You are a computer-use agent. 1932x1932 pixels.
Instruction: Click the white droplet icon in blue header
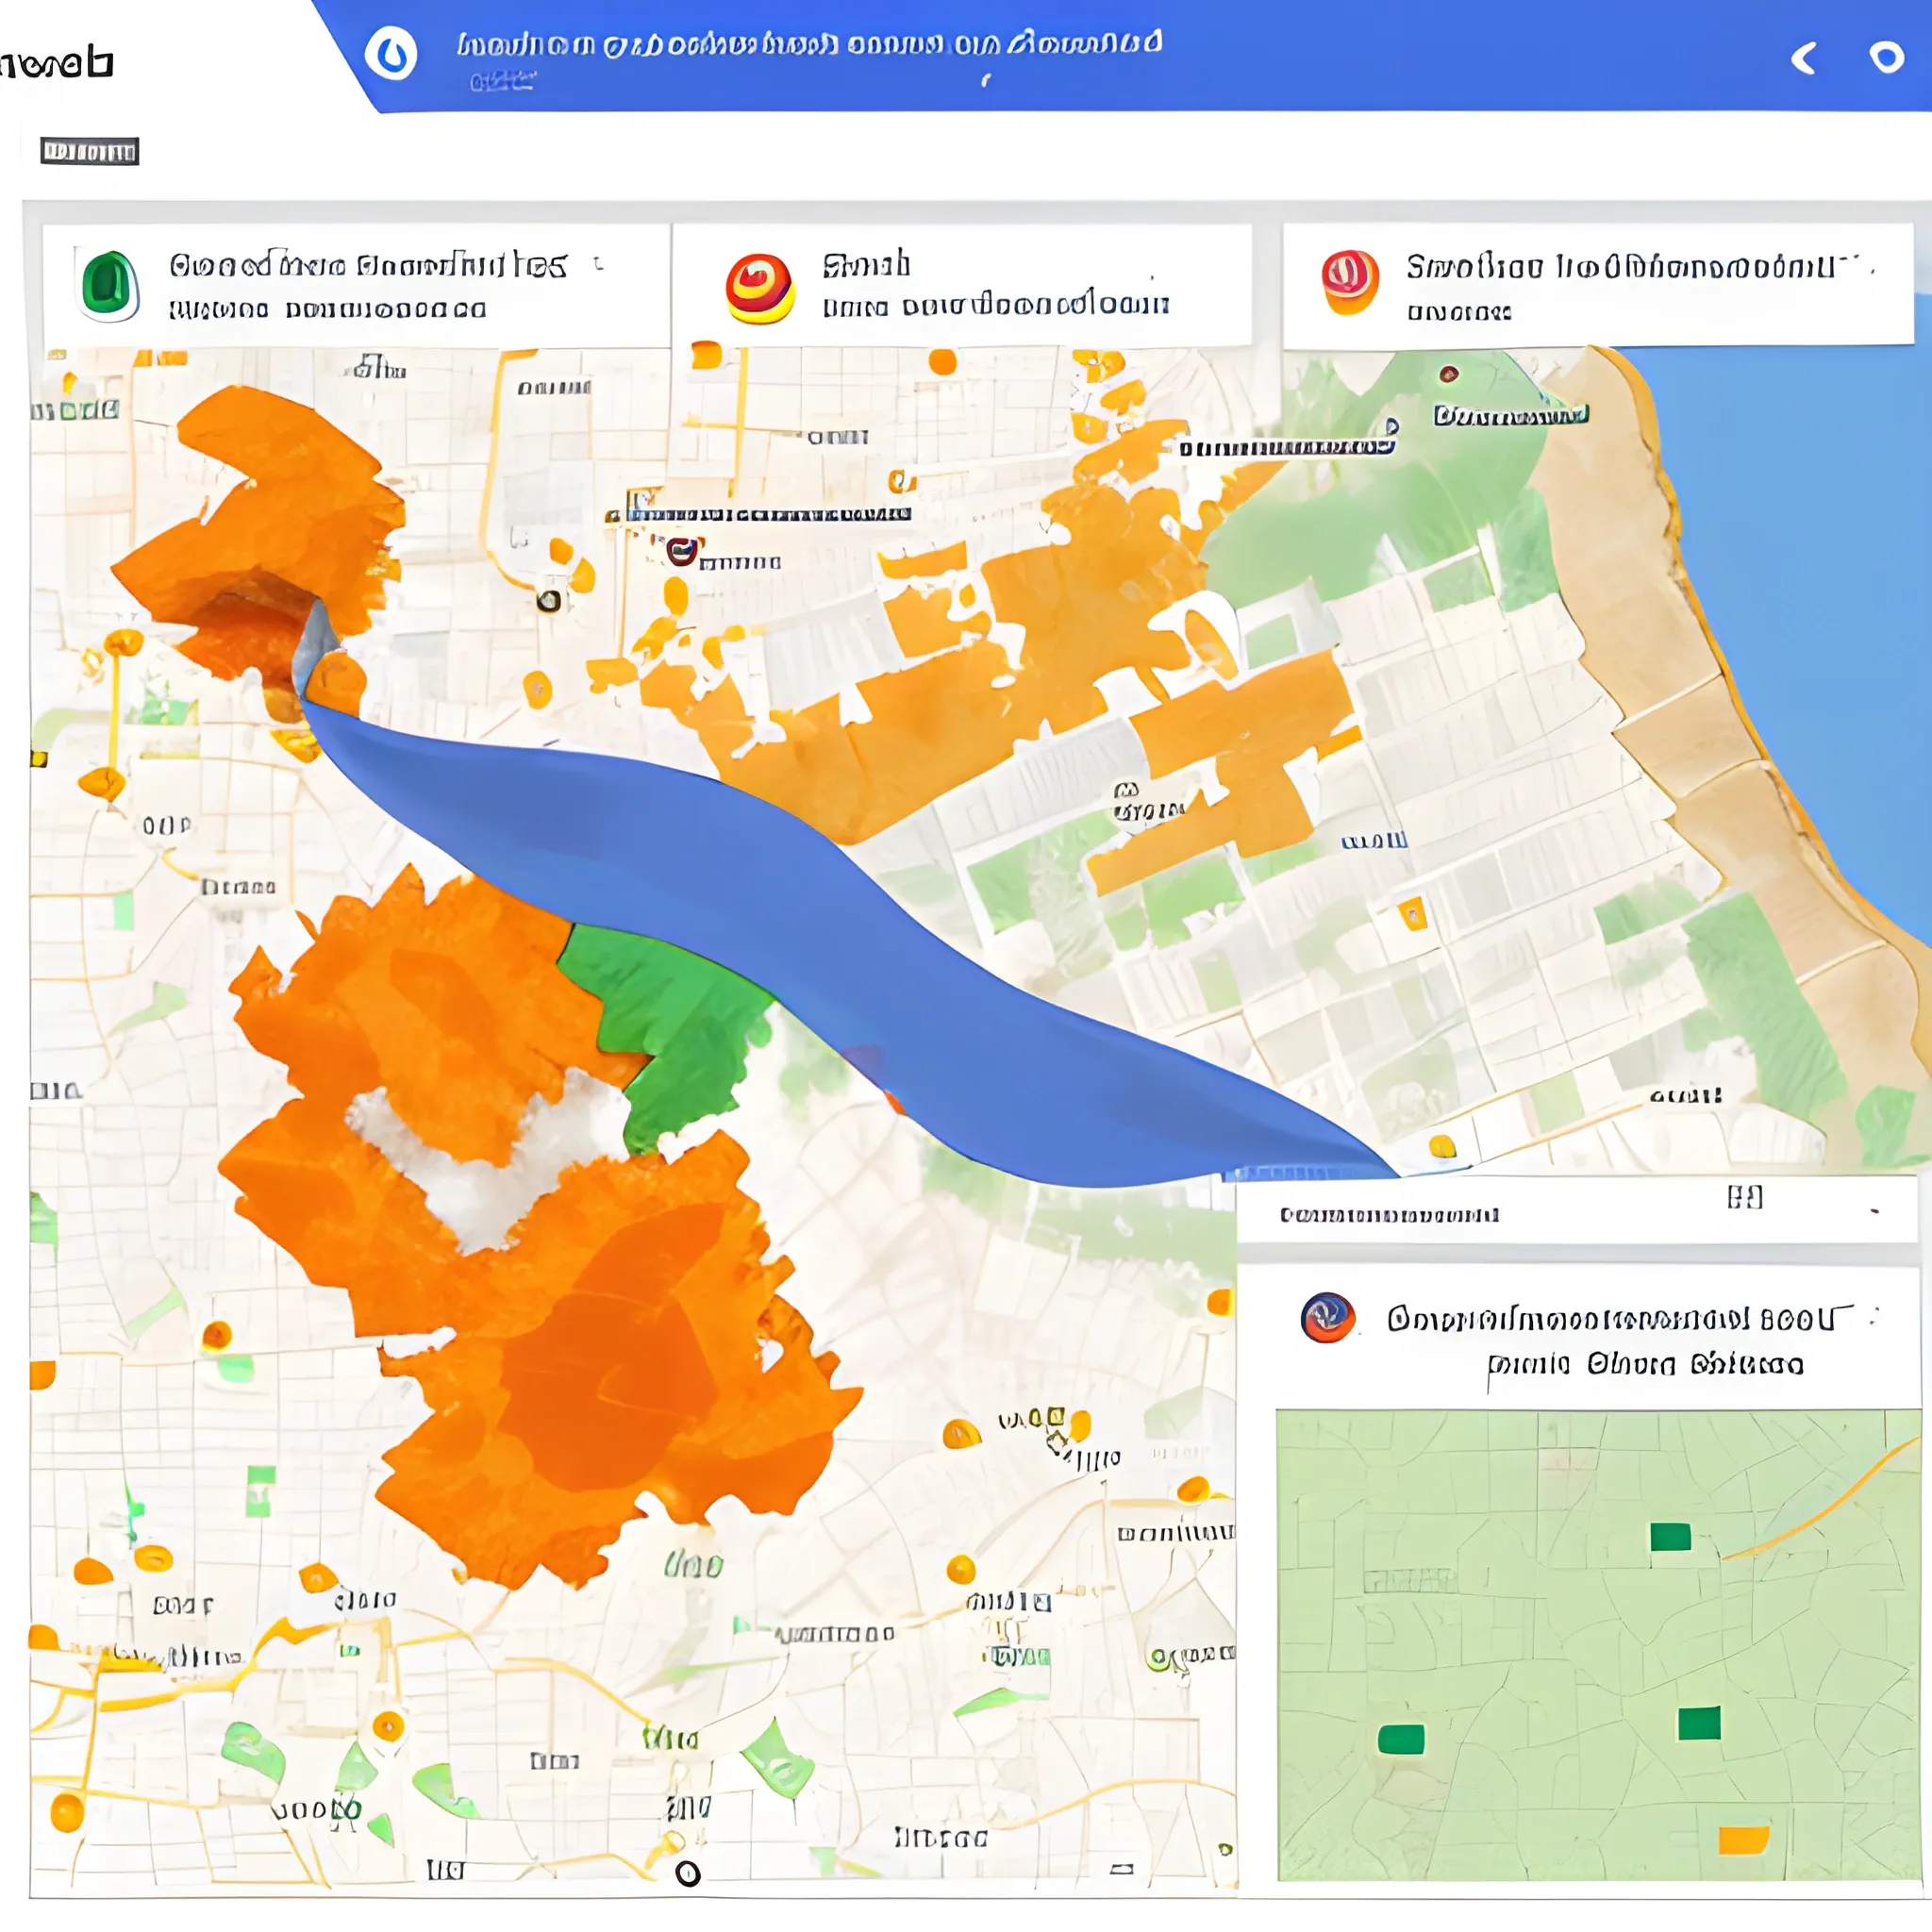[x=391, y=54]
